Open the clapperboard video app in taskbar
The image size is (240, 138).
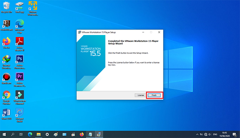point(73,134)
